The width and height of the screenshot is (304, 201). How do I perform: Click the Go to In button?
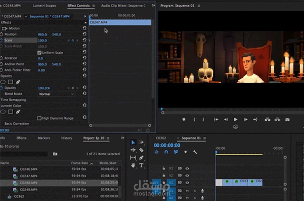216,119
